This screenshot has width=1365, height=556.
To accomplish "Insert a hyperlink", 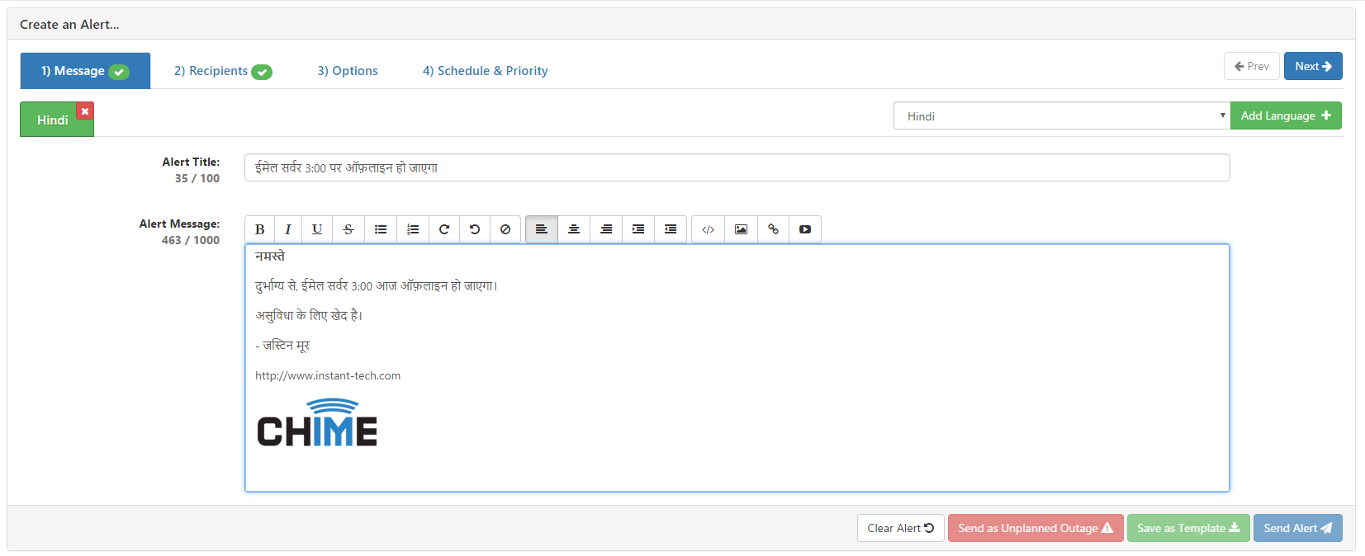I will (773, 229).
